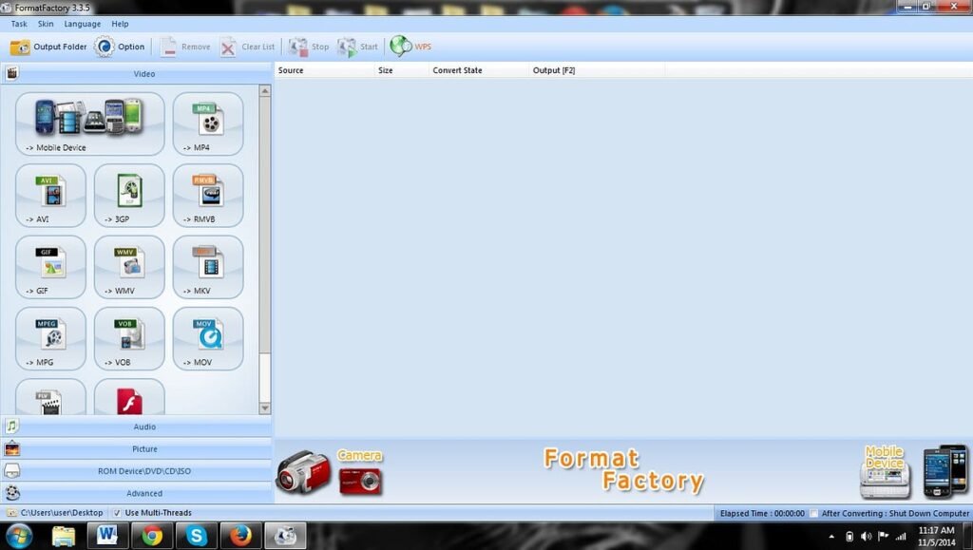Toggle After Converting Shut Down Computer checkbox
The width and height of the screenshot is (973, 550).
click(813, 513)
